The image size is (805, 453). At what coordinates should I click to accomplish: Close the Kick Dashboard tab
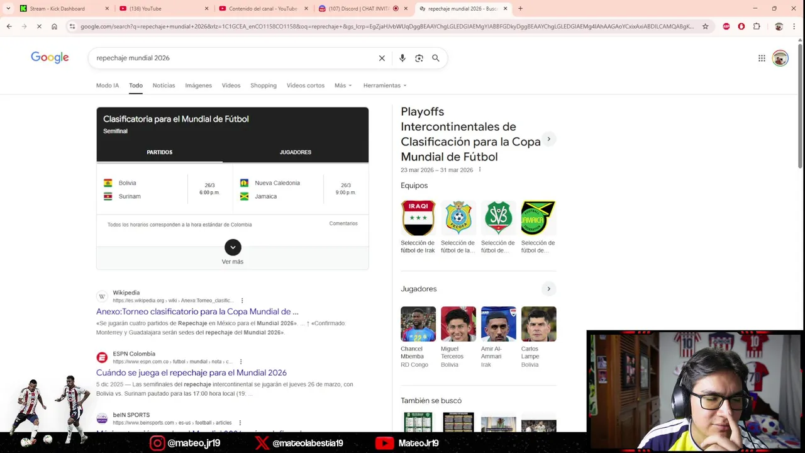pyautogui.click(x=107, y=9)
